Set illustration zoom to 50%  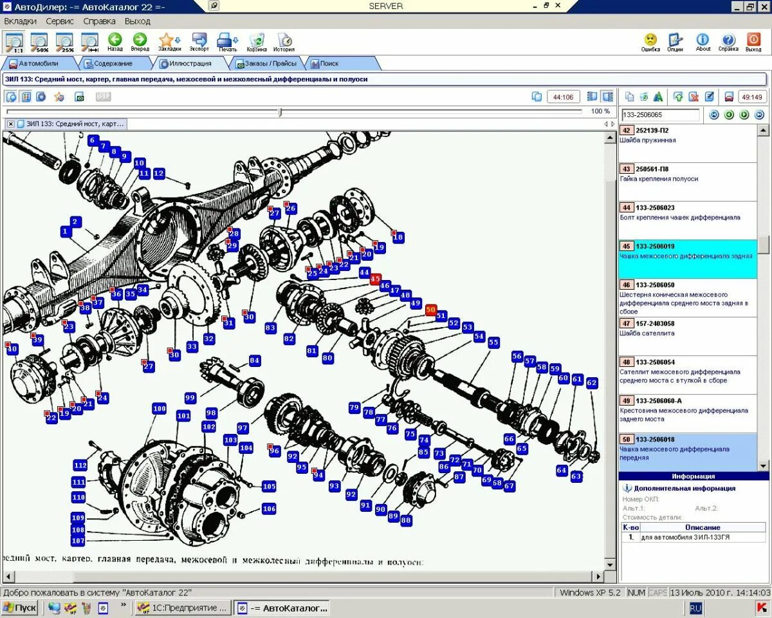pos(40,42)
